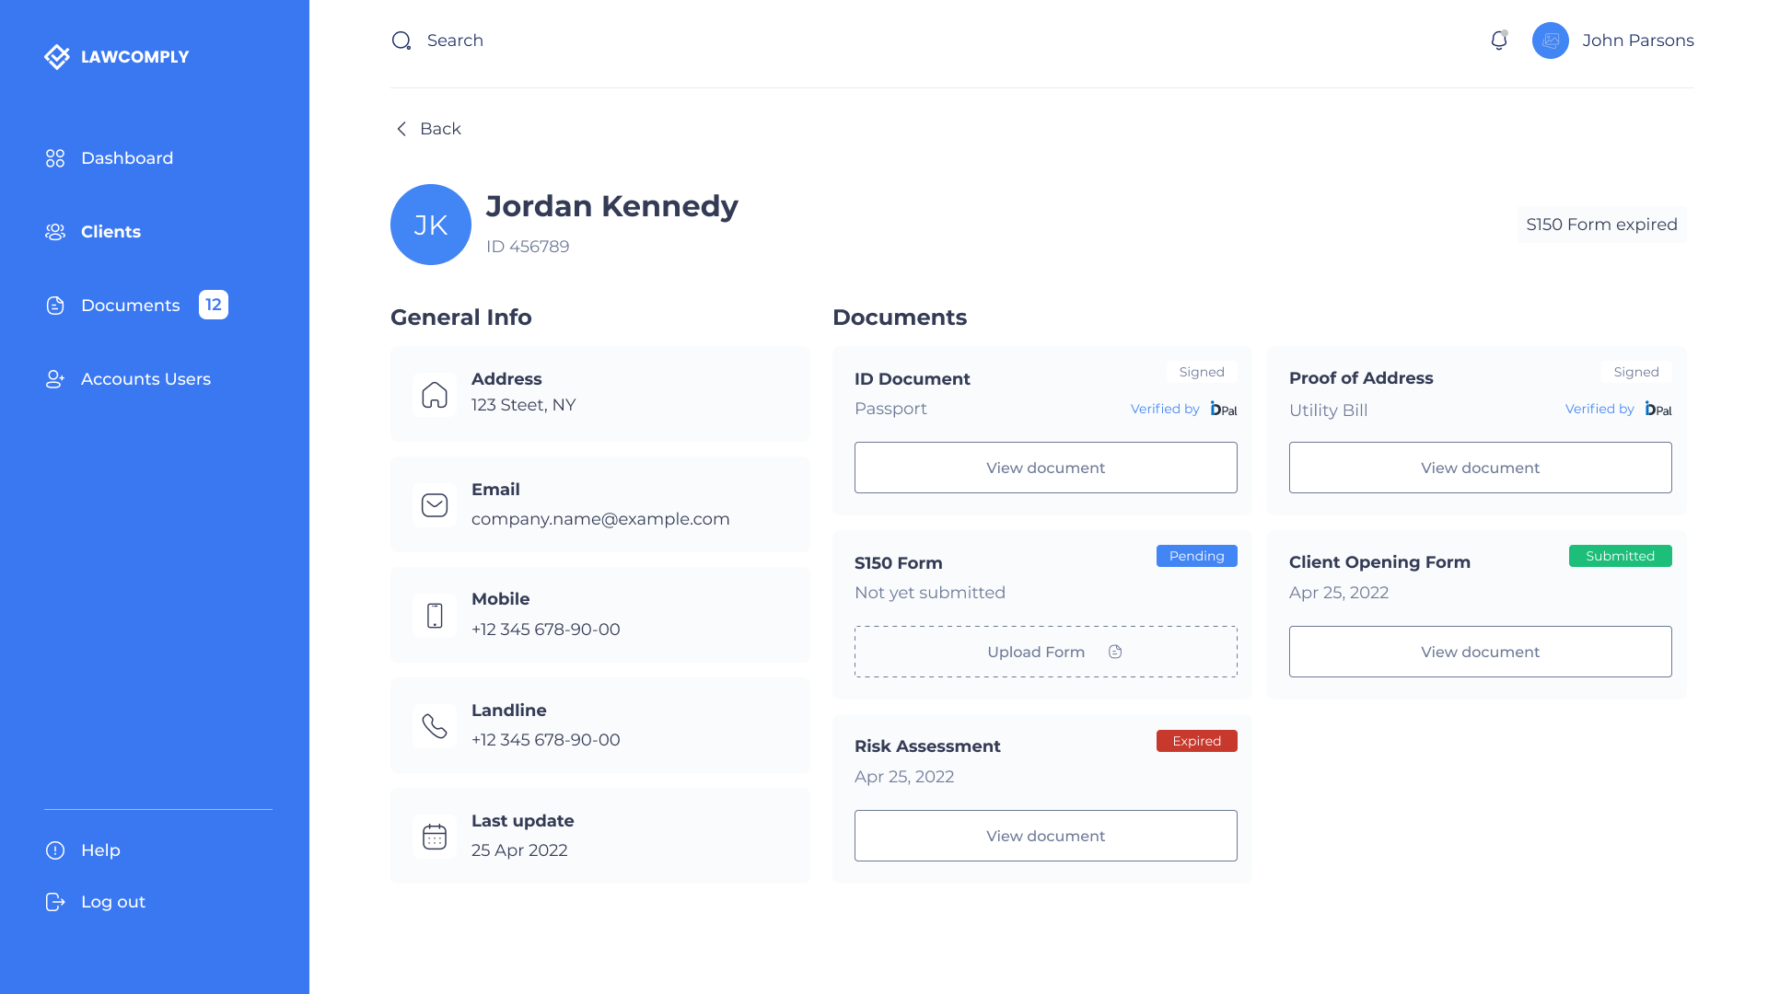View the ID Document passport

(x=1045, y=468)
